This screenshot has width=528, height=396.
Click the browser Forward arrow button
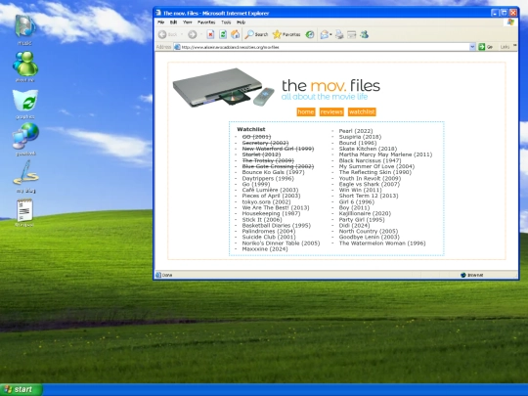193,34
